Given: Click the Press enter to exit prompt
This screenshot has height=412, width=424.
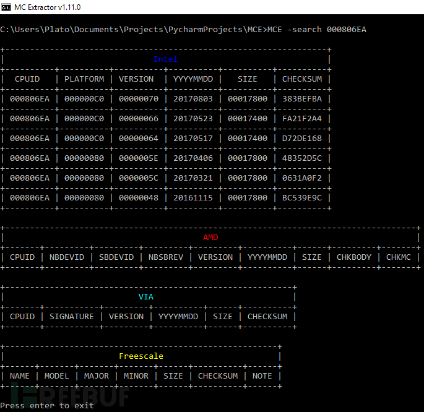Looking at the screenshot, I should (47, 406).
